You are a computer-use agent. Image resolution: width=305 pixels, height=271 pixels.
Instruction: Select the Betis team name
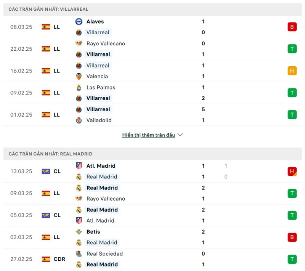click(93, 232)
